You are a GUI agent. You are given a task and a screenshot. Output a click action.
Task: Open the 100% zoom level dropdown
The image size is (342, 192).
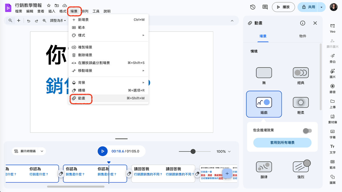223,152
